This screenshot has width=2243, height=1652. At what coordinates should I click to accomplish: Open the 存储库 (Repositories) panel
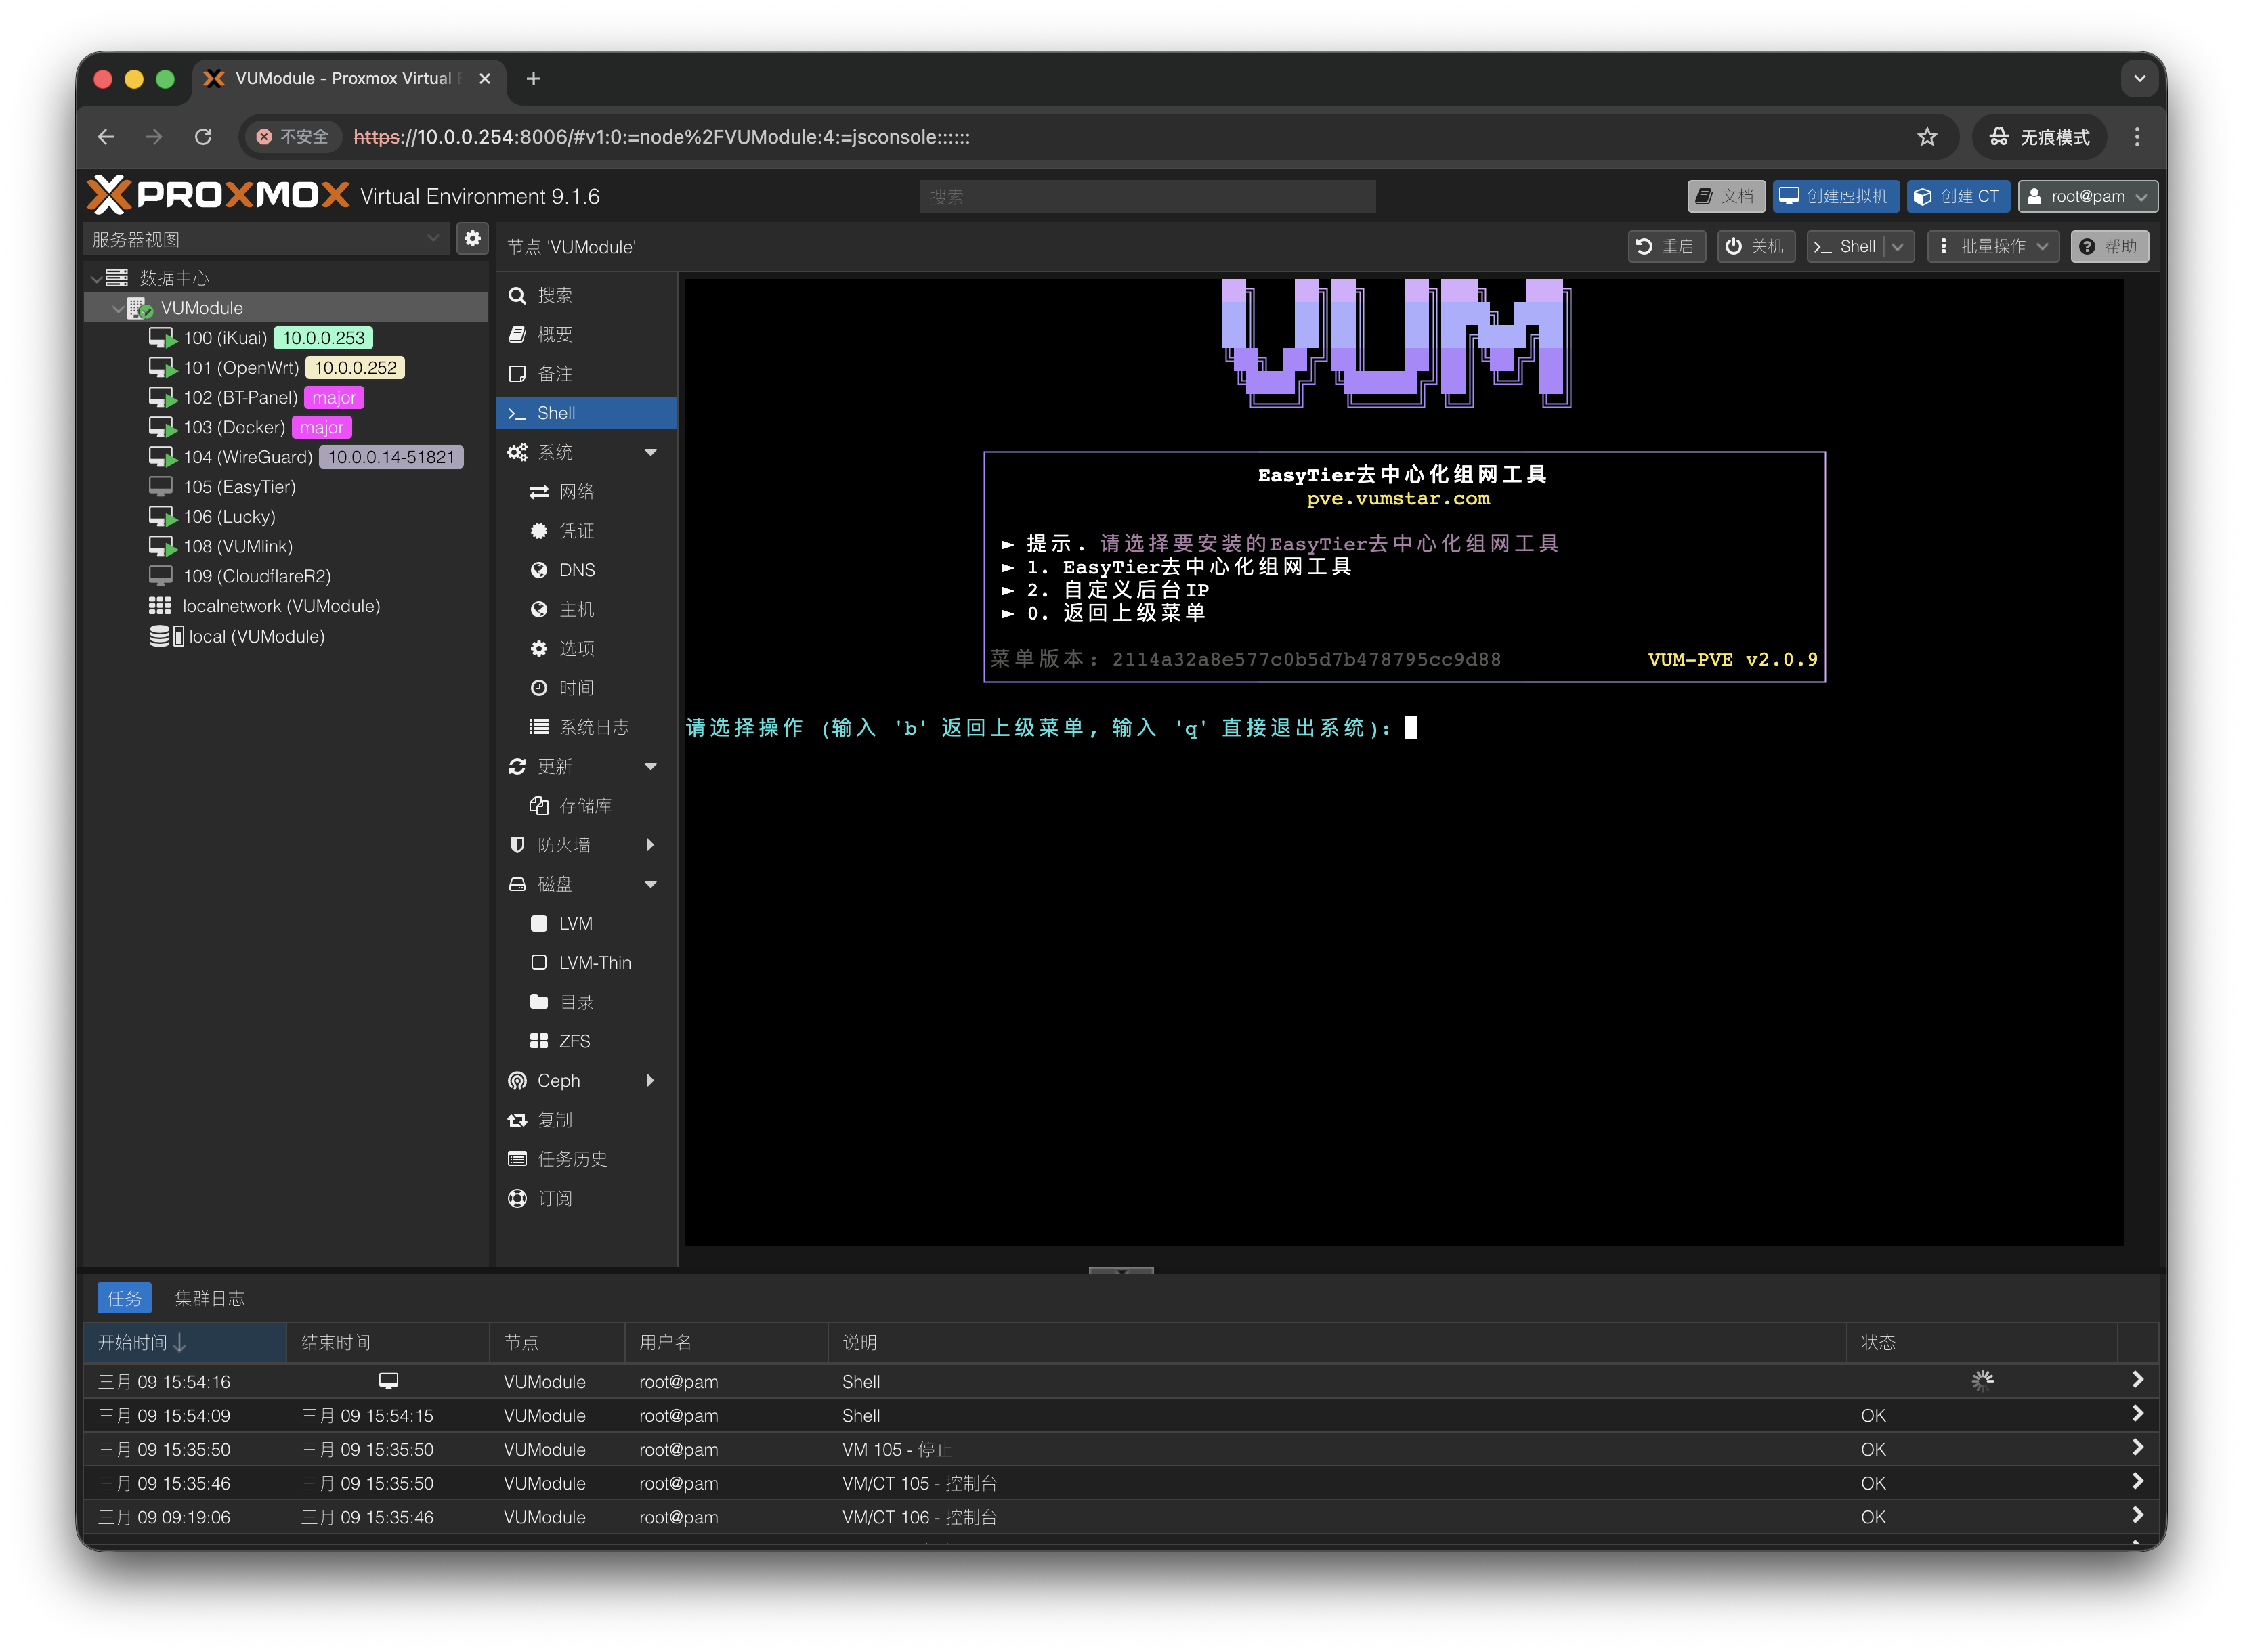[585, 805]
